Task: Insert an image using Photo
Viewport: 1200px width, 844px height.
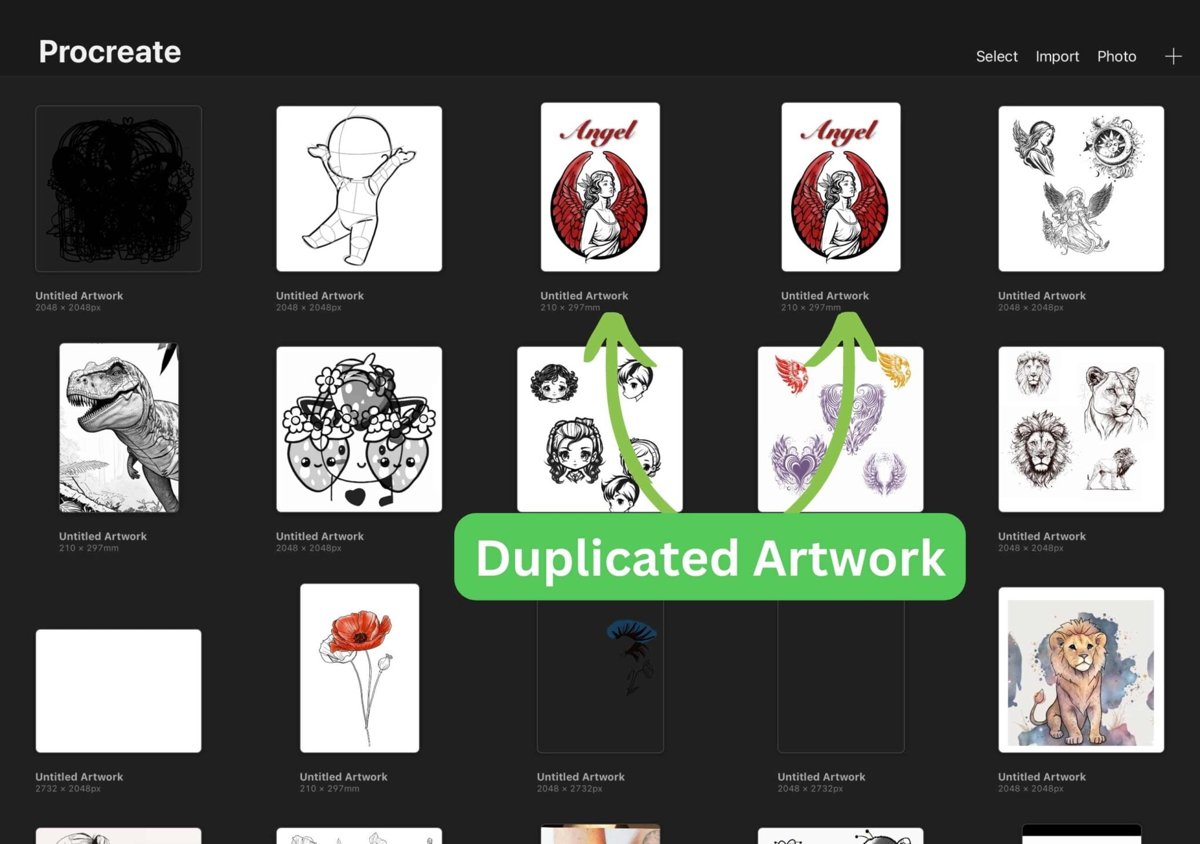Action: [x=1117, y=56]
